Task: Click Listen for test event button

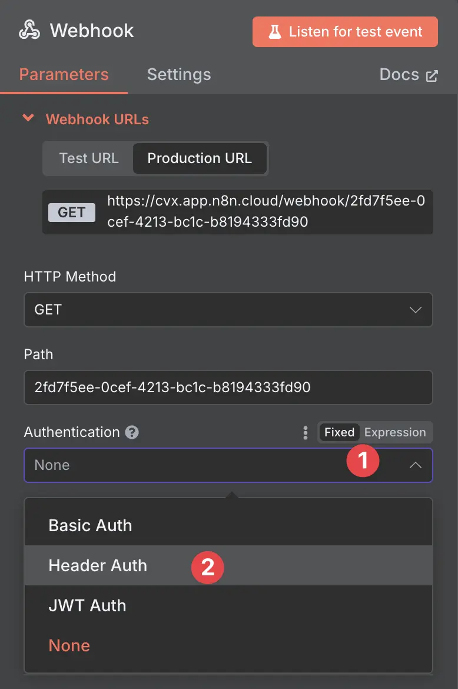Action: tap(345, 32)
